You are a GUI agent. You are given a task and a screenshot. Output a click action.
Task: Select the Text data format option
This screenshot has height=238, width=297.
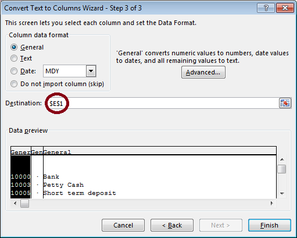(x=14, y=58)
